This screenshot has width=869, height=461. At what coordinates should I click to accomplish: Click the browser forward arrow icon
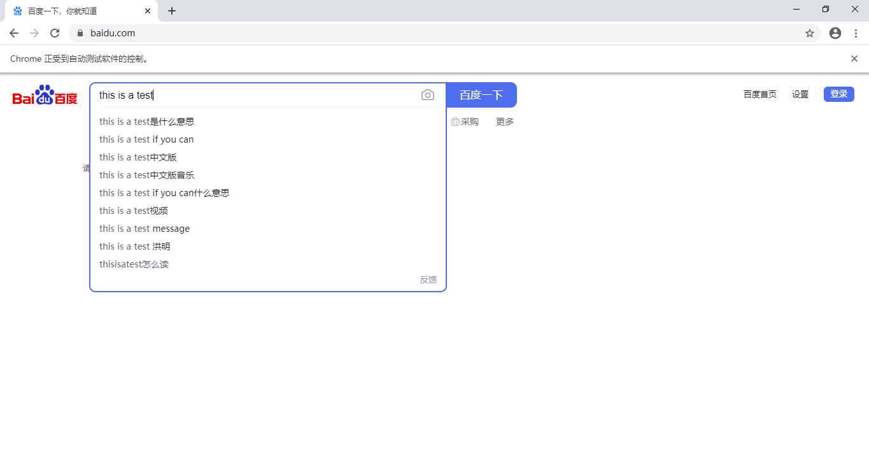click(x=34, y=32)
